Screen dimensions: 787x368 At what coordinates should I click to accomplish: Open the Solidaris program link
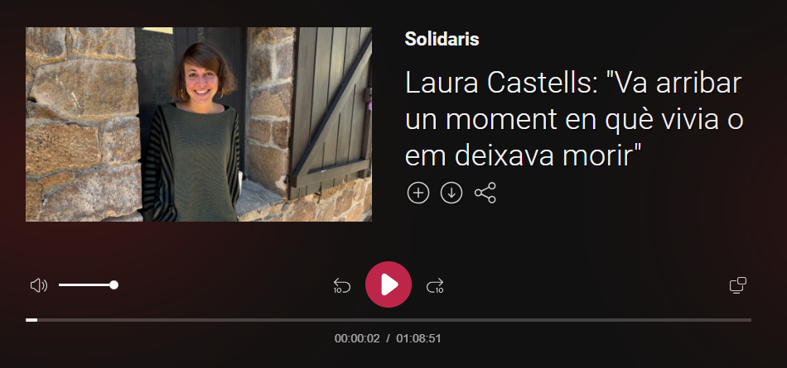click(442, 39)
